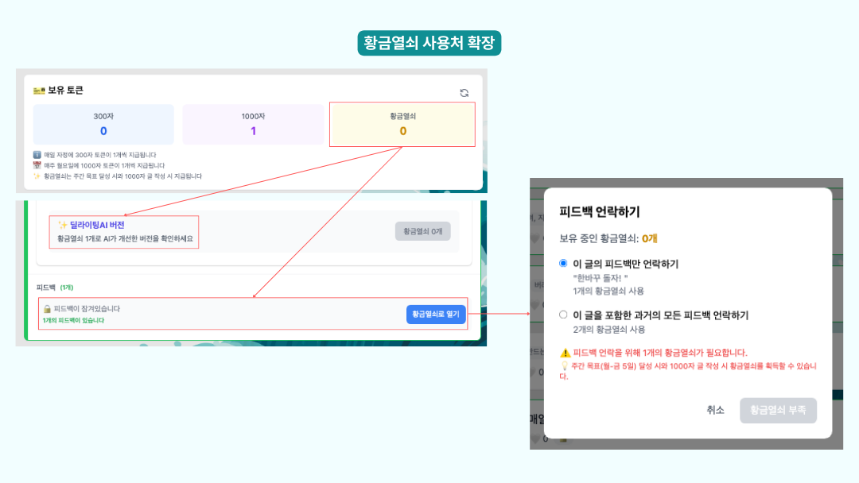Click 취소 to cancel the dialog
859x483 pixels.
715,410
